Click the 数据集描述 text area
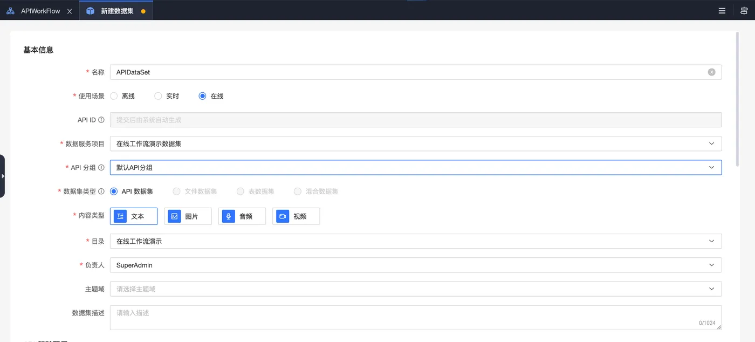The image size is (755, 342). pyautogui.click(x=416, y=318)
